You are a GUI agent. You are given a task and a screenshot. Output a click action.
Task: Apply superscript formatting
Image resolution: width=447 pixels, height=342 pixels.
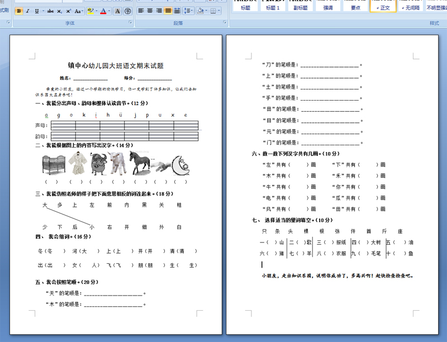68,11
